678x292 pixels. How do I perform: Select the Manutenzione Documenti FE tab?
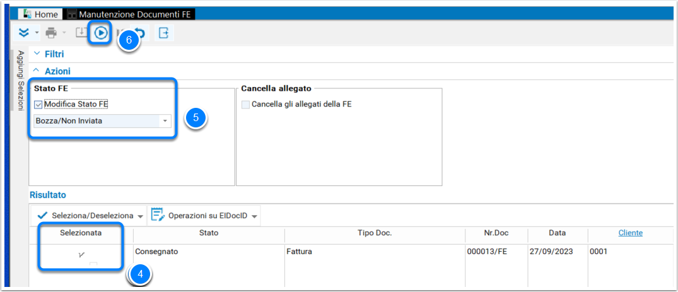click(x=130, y=15)
